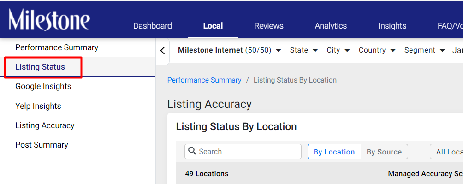
Task: Click the Listing Accuracy page title
Action: (x=209, y=104)
